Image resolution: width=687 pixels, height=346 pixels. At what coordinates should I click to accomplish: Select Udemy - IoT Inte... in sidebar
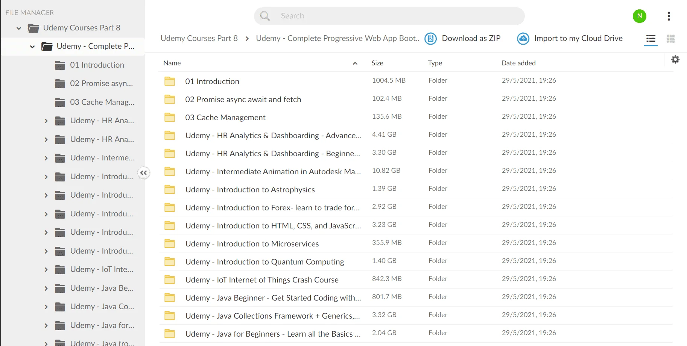pyautogui.click(x=102, y=269)
